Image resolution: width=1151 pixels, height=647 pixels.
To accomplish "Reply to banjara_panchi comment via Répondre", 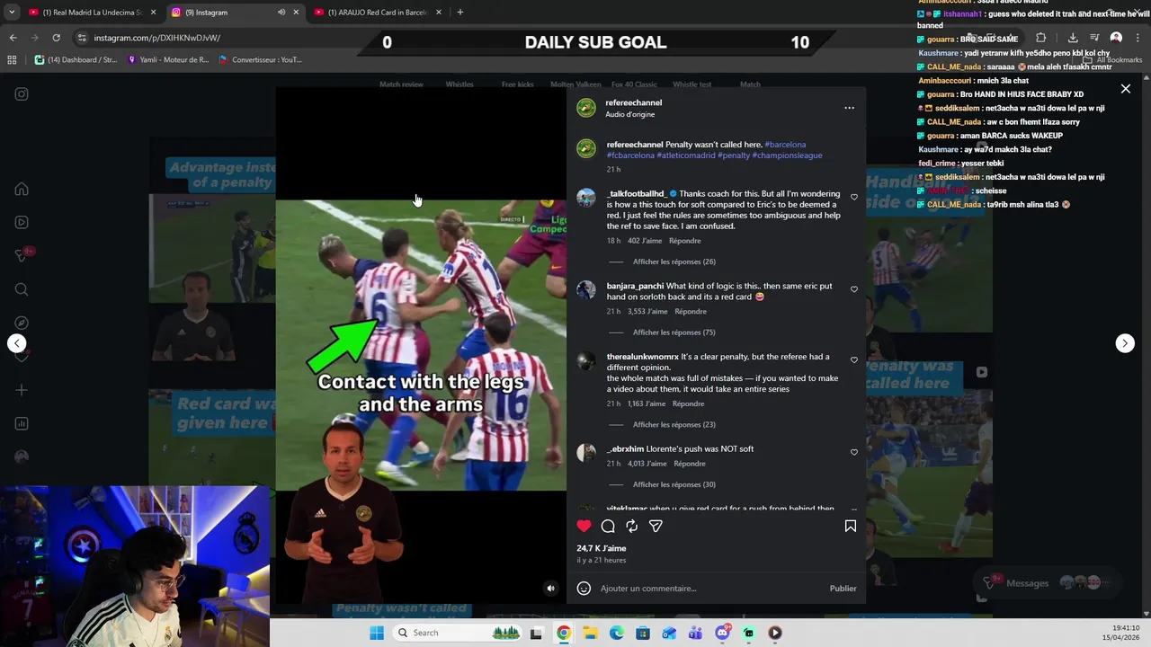I will click(x=691, y=312).
